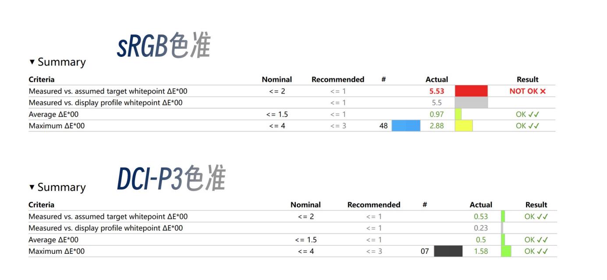
Task: Collapse the sRGB Summary section triangle
Action: click(32, 62)
